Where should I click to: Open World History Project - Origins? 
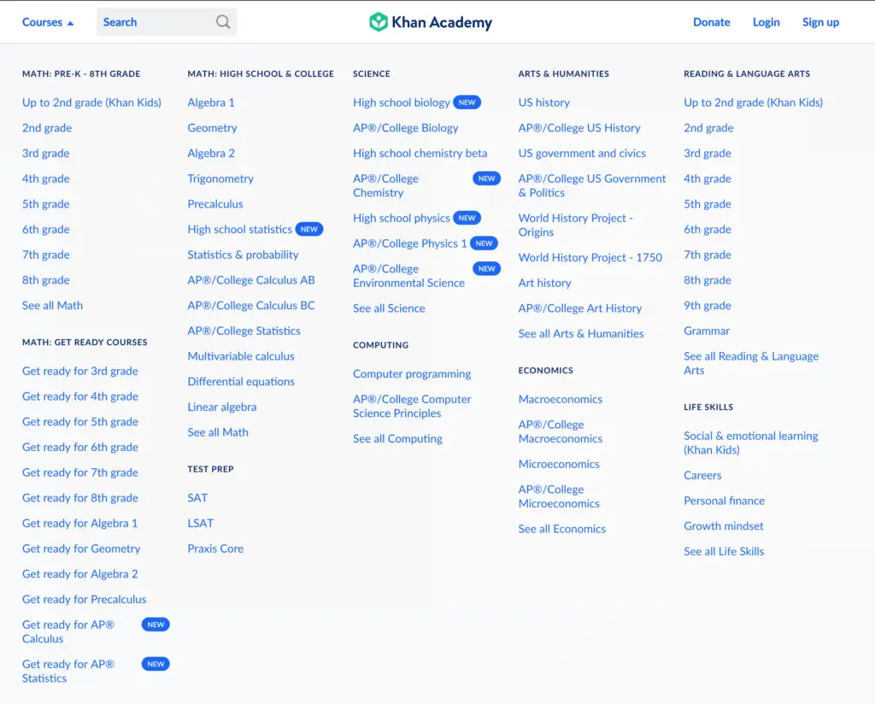click(575, 226)
